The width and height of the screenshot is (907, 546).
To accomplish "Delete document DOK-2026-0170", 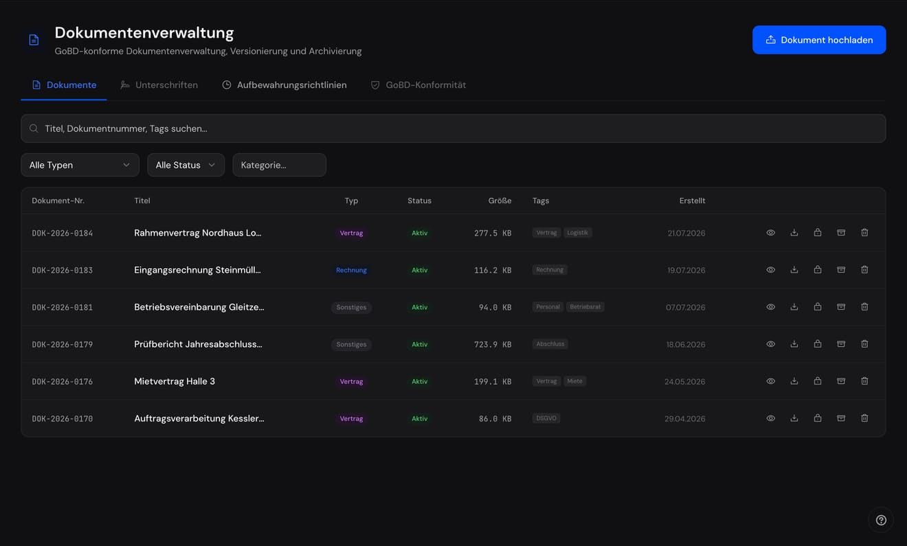I will (x=864, y=418).
